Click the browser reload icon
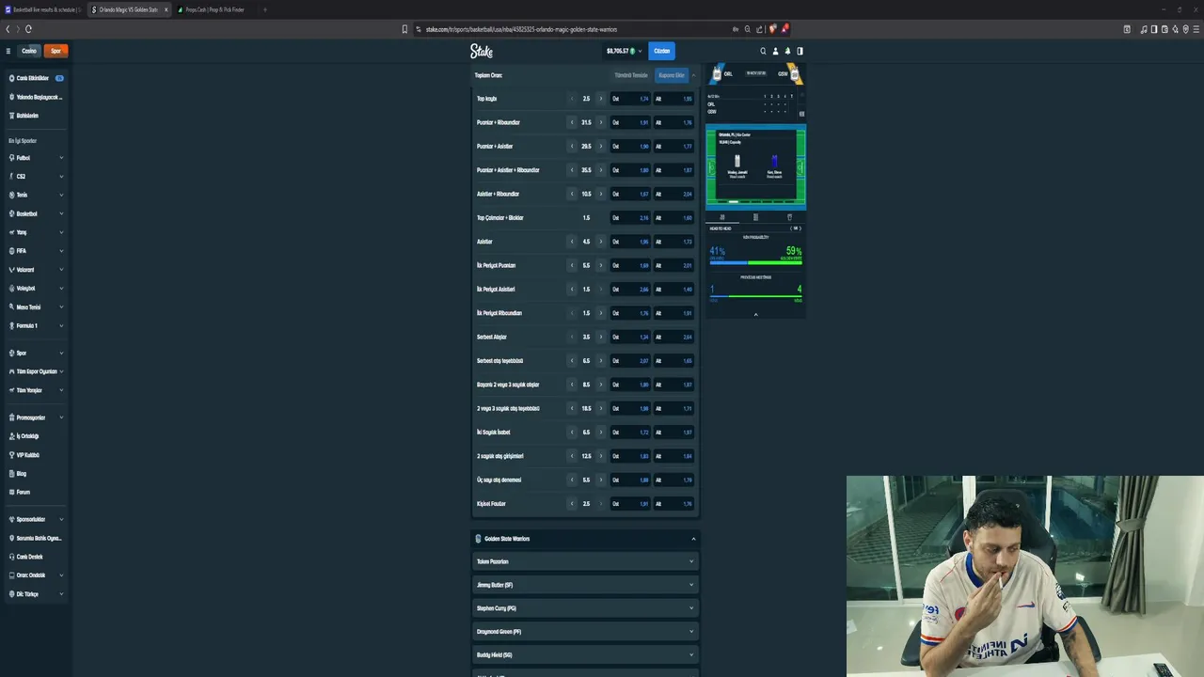Viewport: 1204px width, 677px height. (28, 29)
